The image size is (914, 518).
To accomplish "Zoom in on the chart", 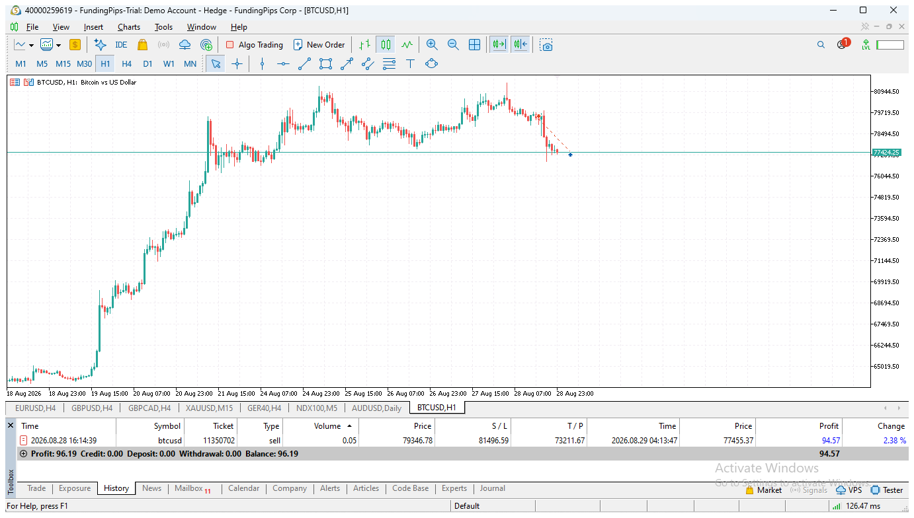I will coord(432,45).
